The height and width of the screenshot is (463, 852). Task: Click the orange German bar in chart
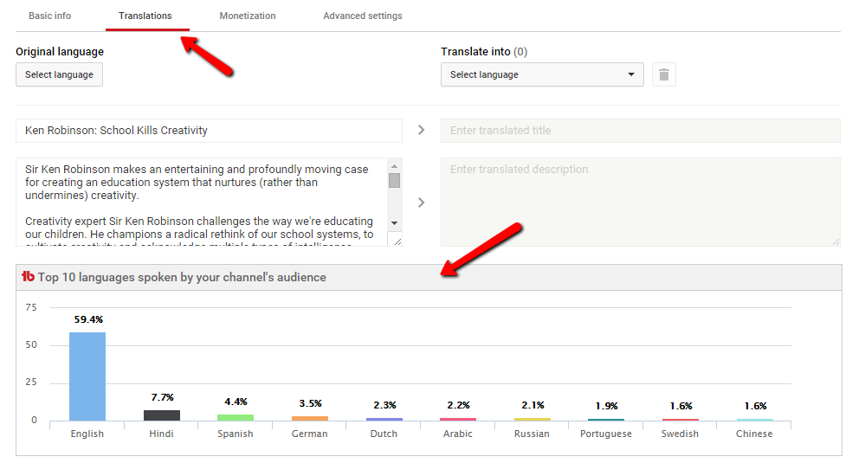coord(310,418)
